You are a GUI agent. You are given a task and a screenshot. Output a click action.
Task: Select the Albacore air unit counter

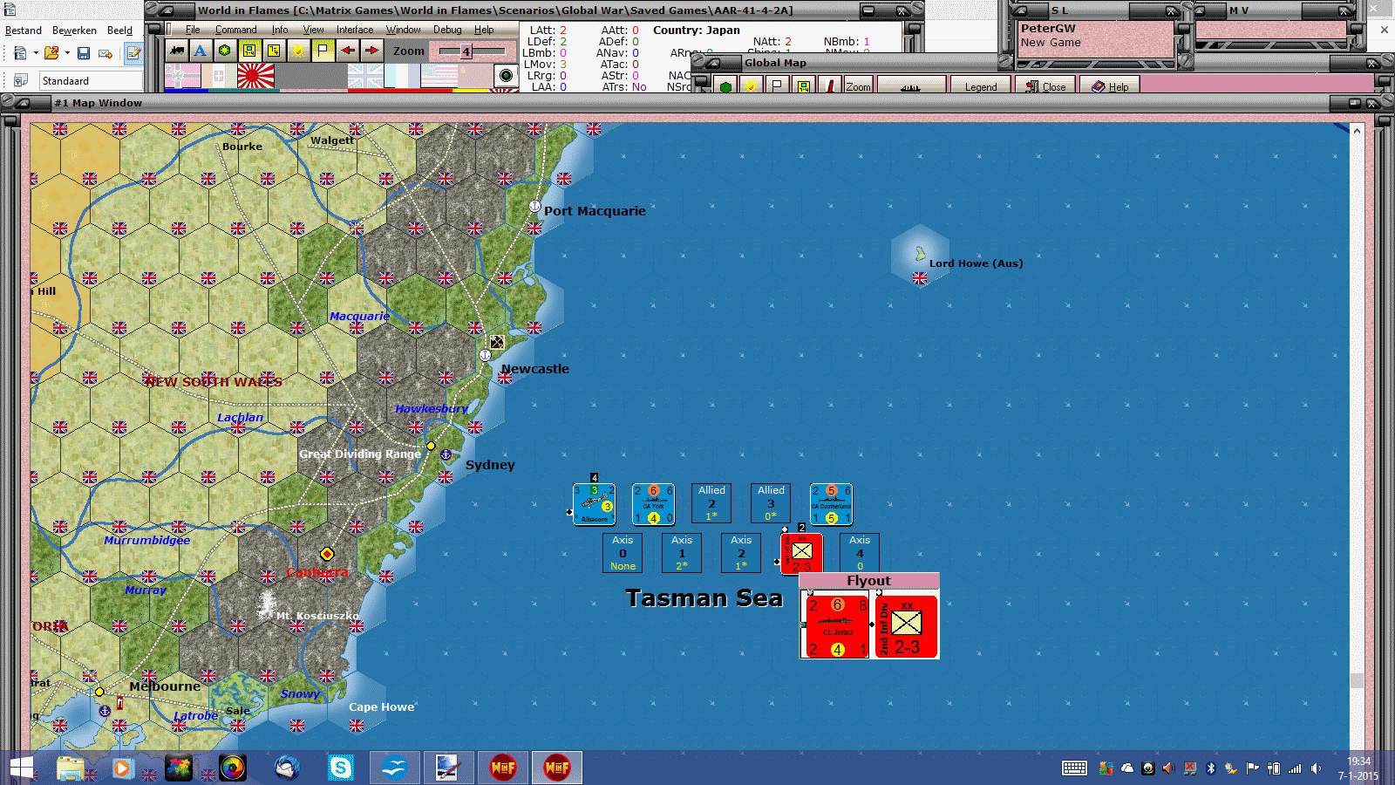point(595,504)
